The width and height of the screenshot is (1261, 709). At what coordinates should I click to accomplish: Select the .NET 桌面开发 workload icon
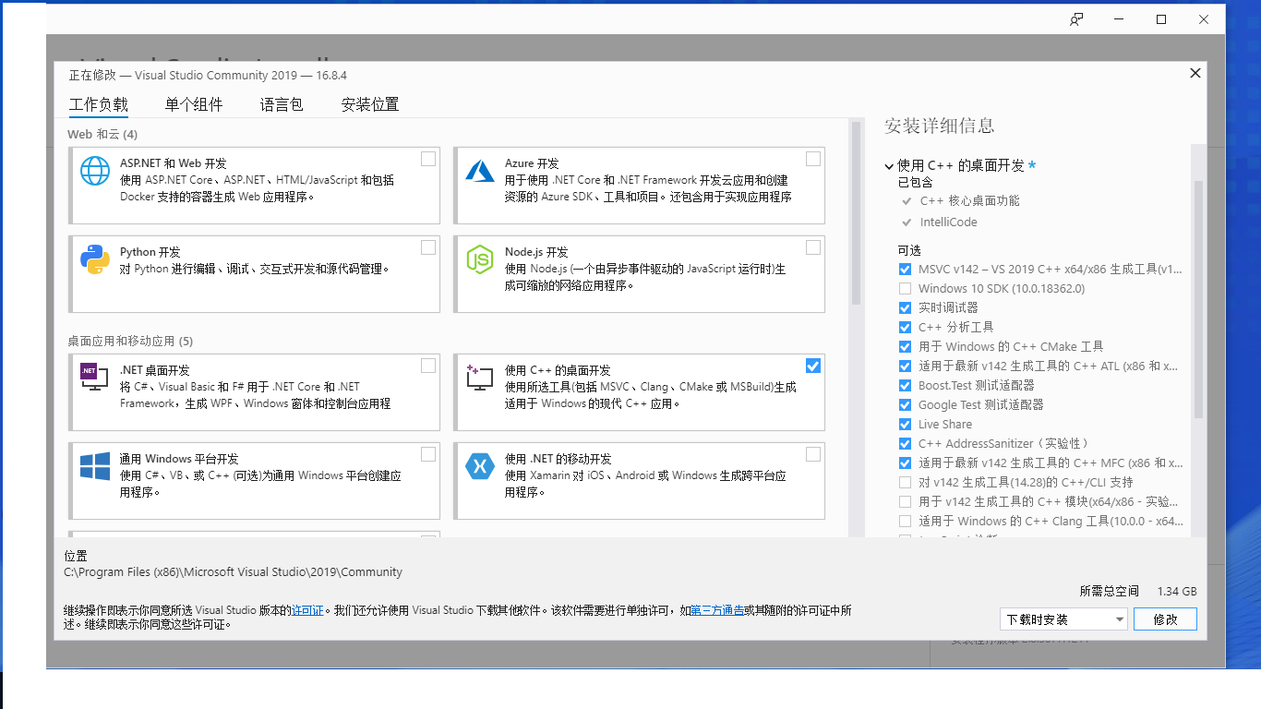pyautogui.click(x=94, y=379)
